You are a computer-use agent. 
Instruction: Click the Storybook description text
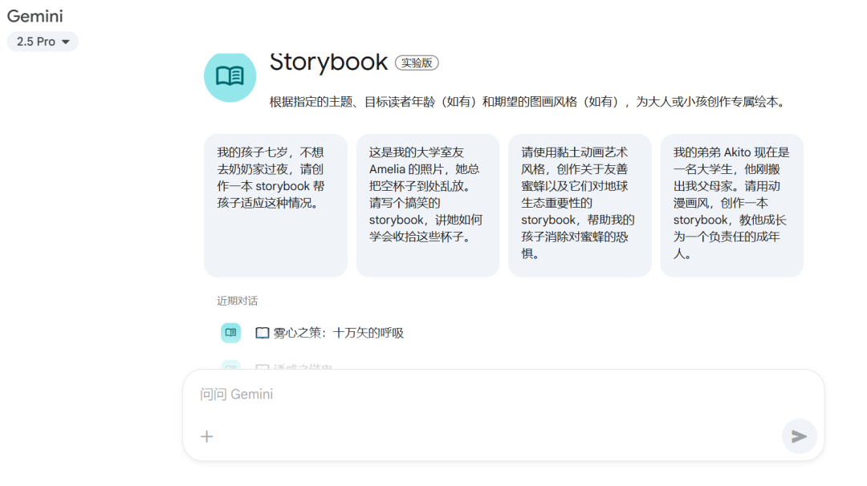pos(527,102)
